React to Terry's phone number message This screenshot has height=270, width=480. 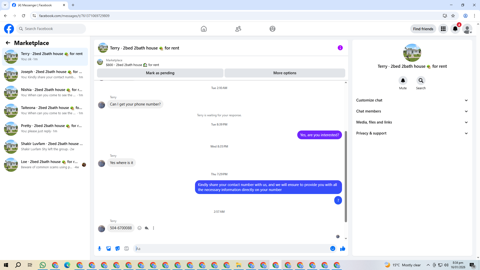[139, 228]
